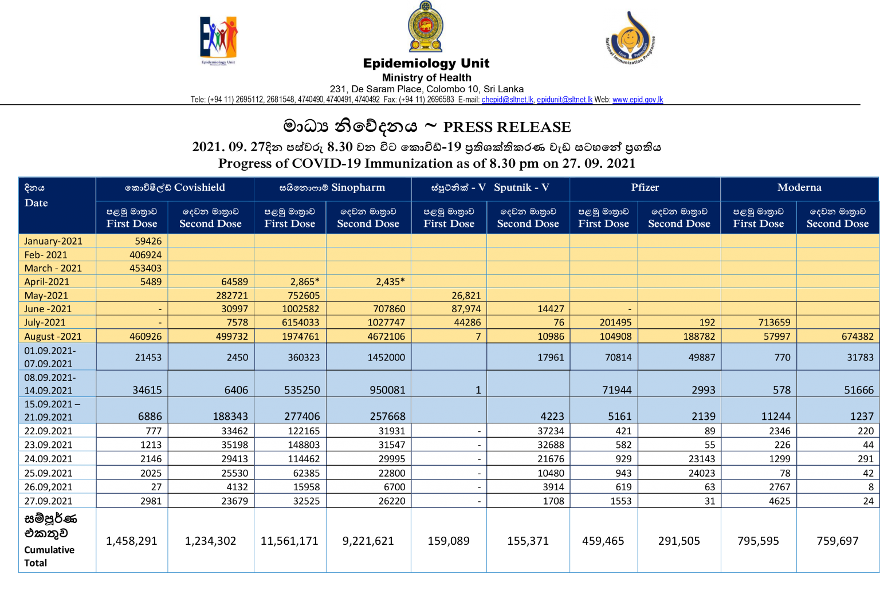Click the Sri Lanka national emblem

(426, 27)
